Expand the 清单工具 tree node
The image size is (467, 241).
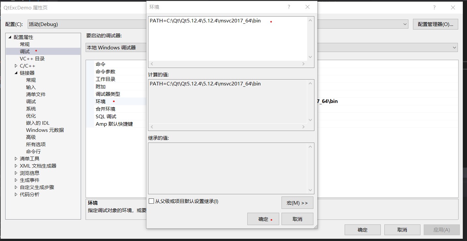(16, 159)
